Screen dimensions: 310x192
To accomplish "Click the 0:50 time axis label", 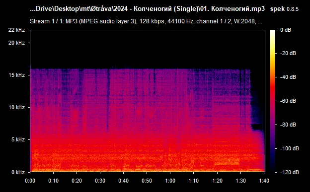I will [x=147, y=181].
